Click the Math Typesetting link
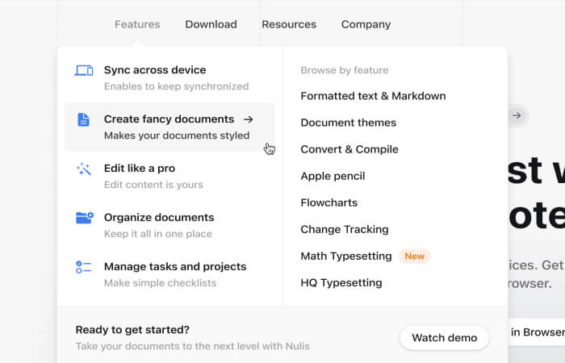Screen dimensions: 565x363 pyautogui.click(x=346, y=256)
